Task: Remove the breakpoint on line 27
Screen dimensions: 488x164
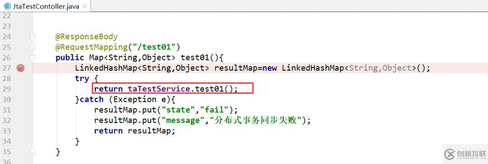Action: click(x=20, y=68)
